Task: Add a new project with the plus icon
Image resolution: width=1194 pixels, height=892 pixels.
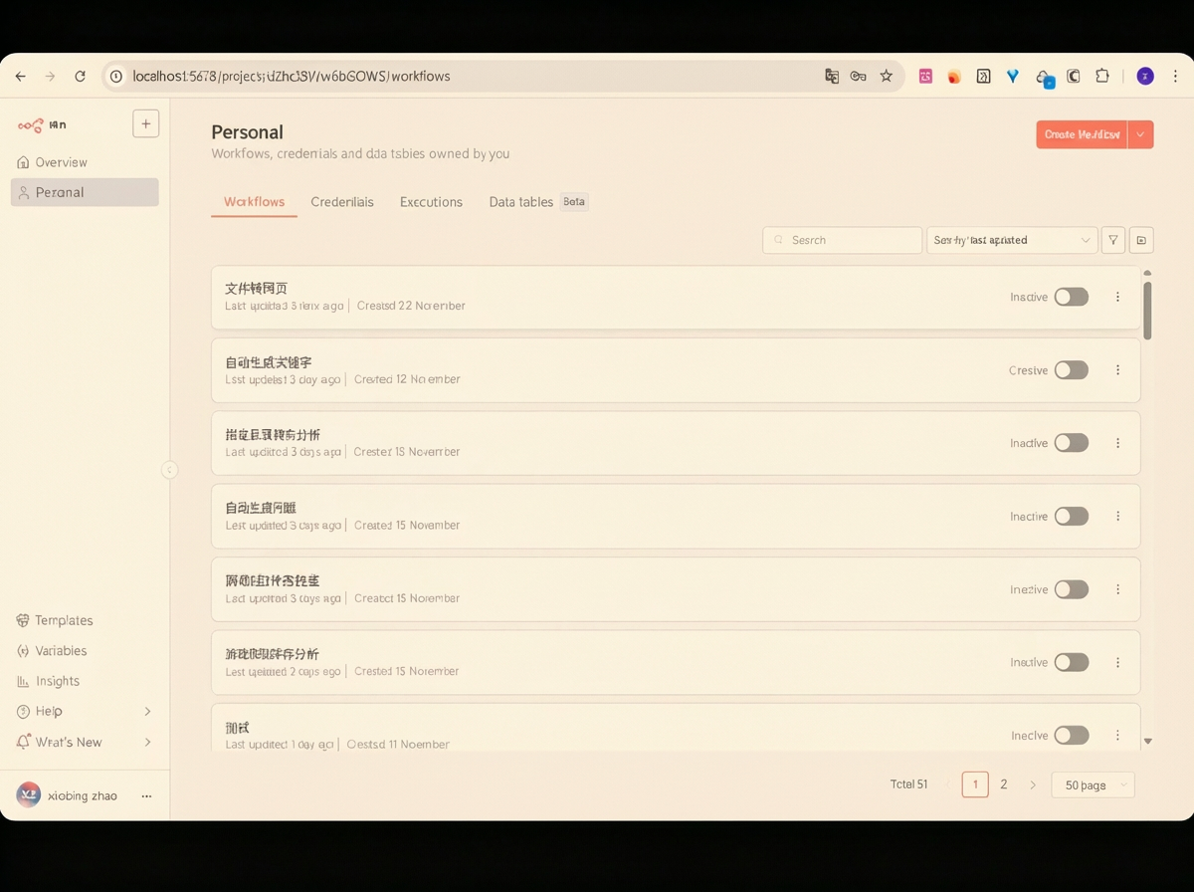Action: coord(145,122)
